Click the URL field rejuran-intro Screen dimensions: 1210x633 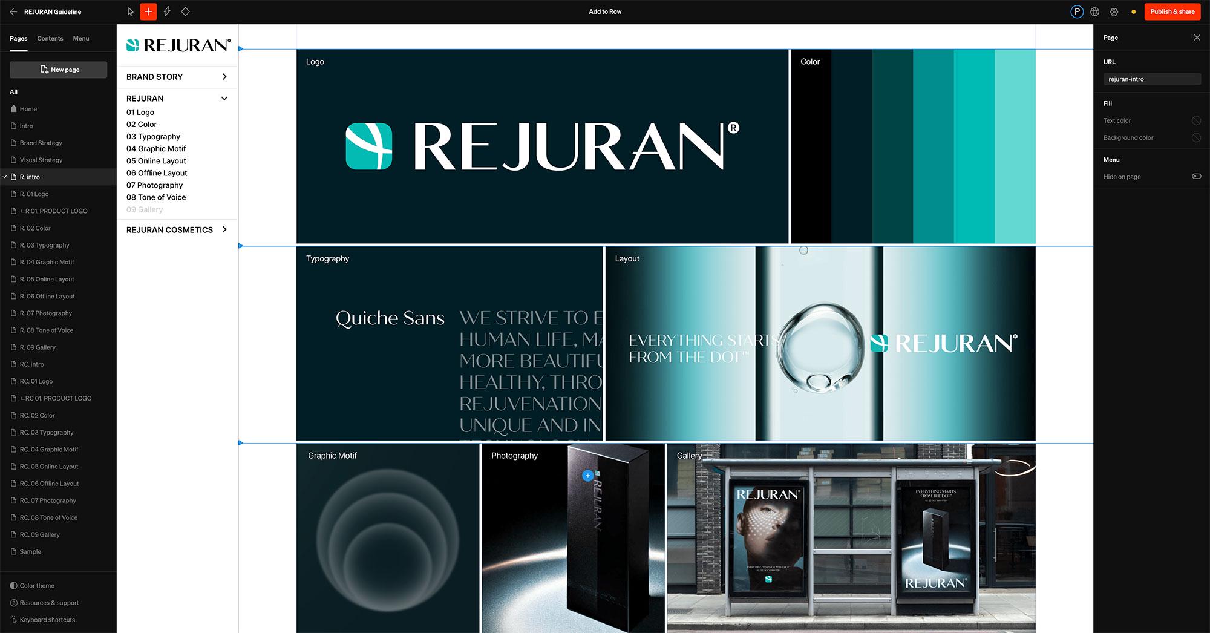tap(1152, 79)
